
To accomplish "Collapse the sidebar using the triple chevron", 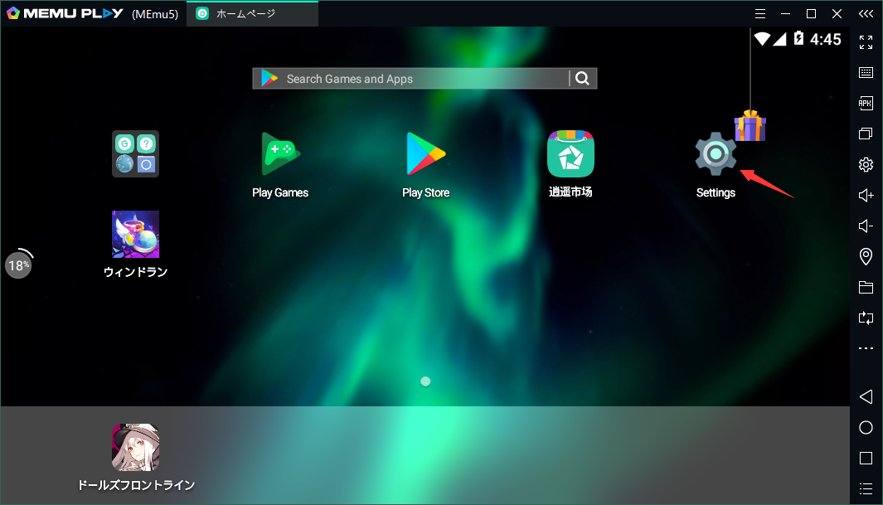I will 866,13.
